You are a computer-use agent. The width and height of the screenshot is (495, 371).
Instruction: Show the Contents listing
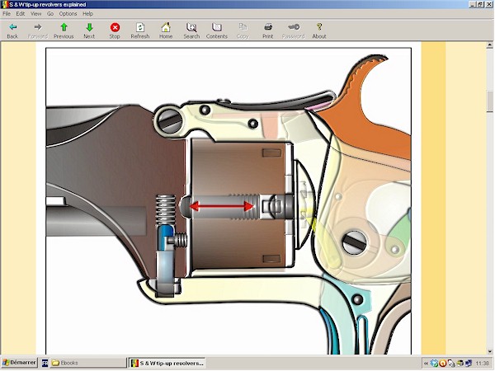click(216, 31)
